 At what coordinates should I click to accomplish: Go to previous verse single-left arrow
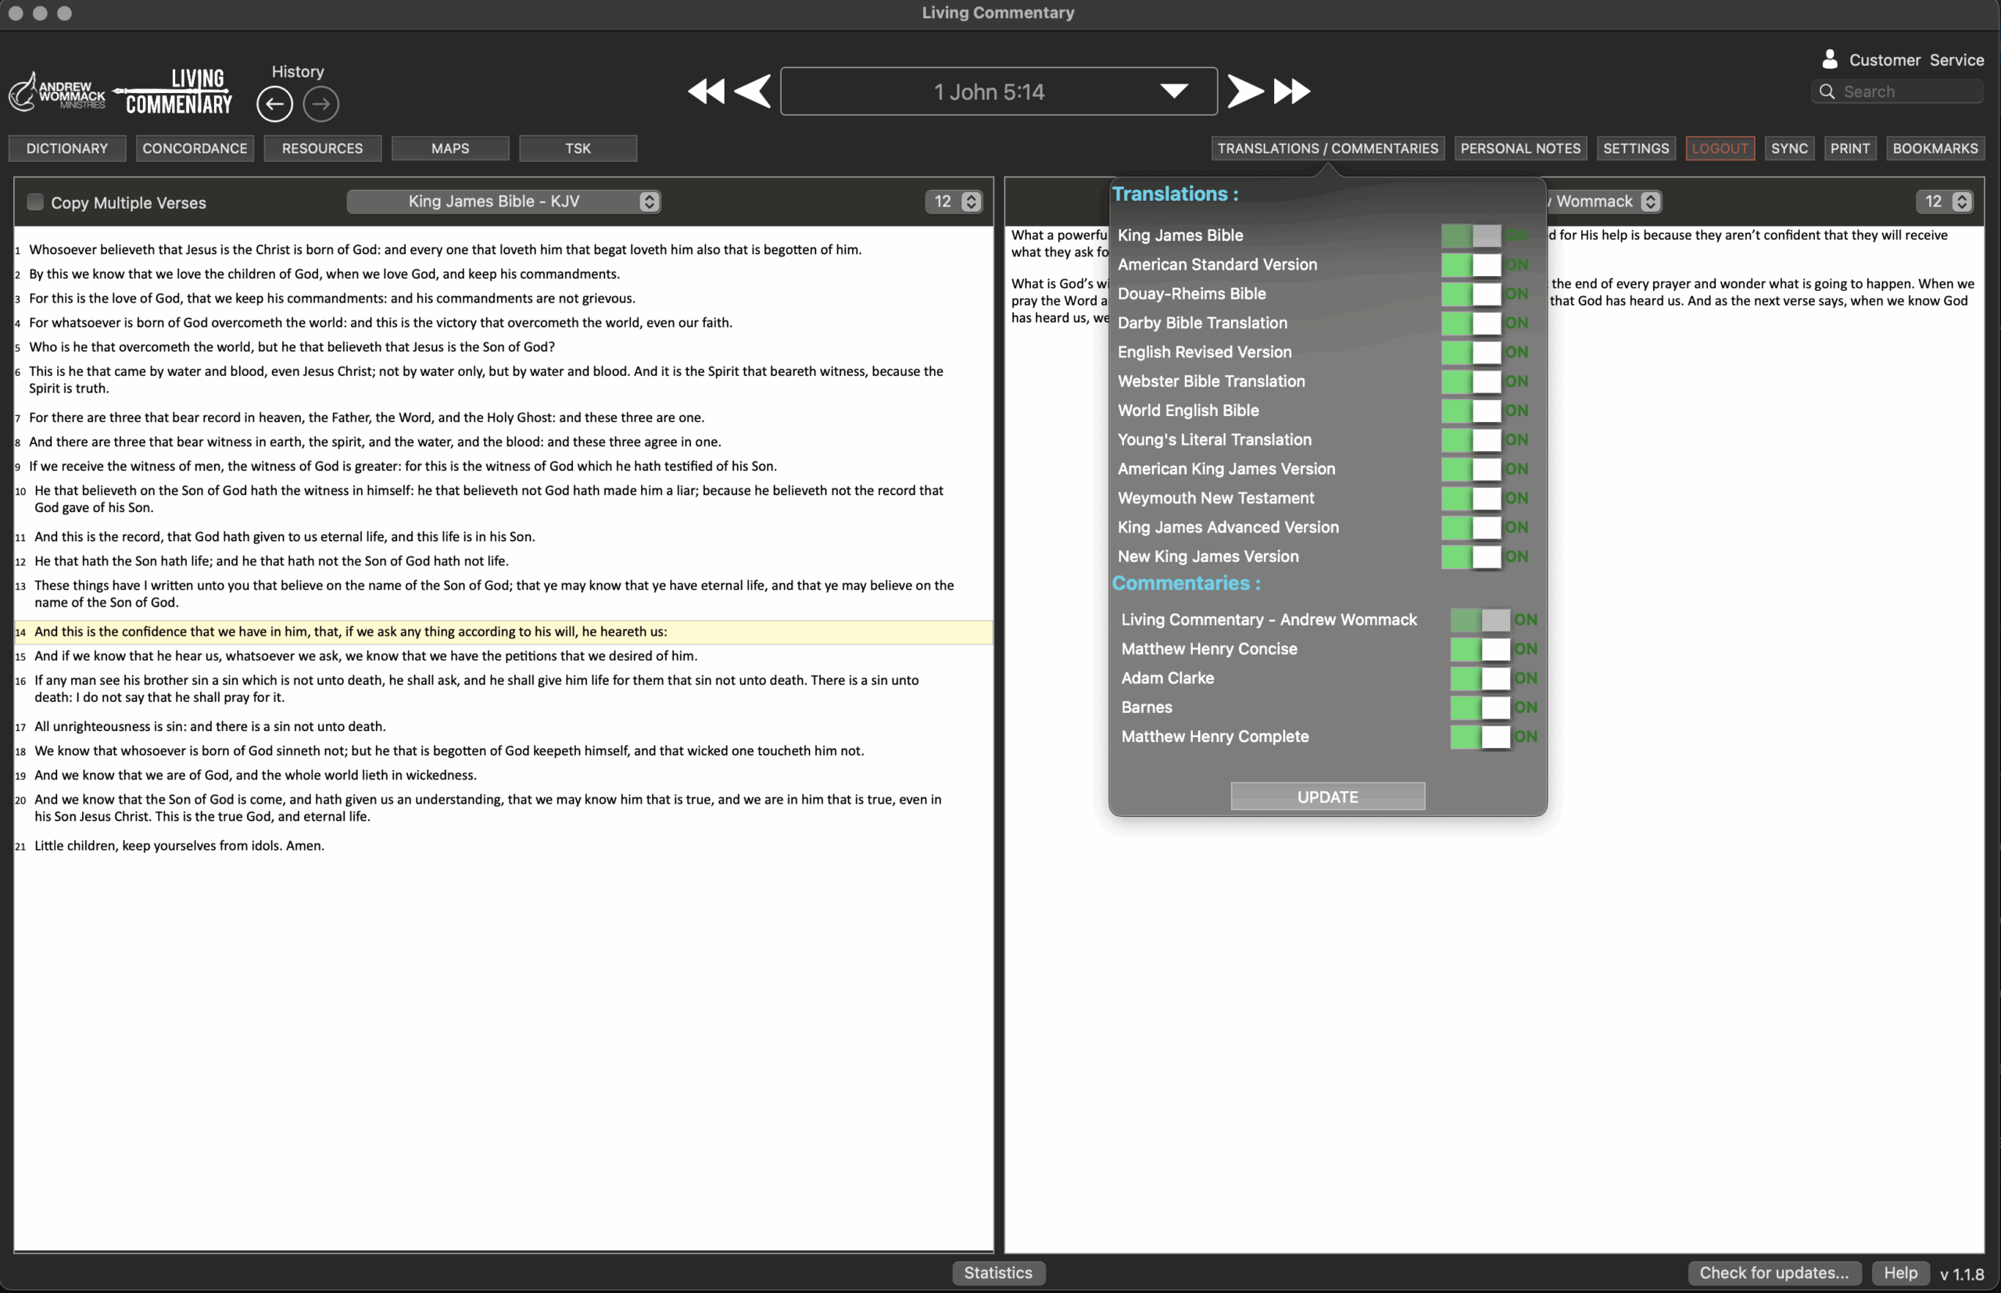click(x=753, y=91)
